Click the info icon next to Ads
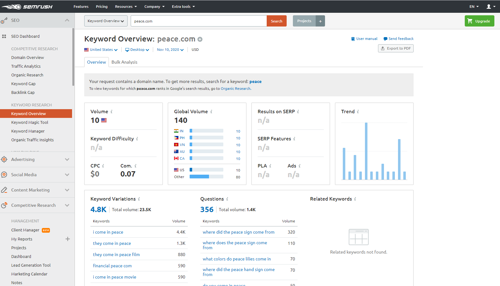This screenshot has height=286, width=500. [299, 166]
